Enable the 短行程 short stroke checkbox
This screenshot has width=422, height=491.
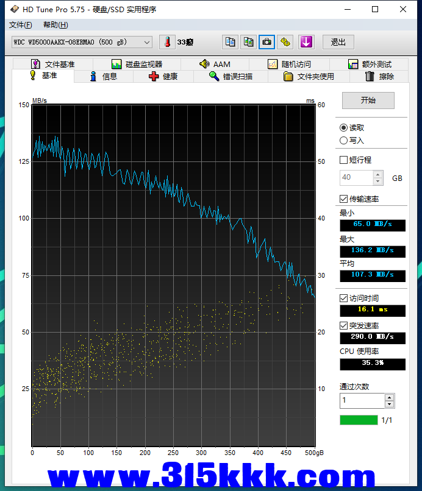[344, 160]
